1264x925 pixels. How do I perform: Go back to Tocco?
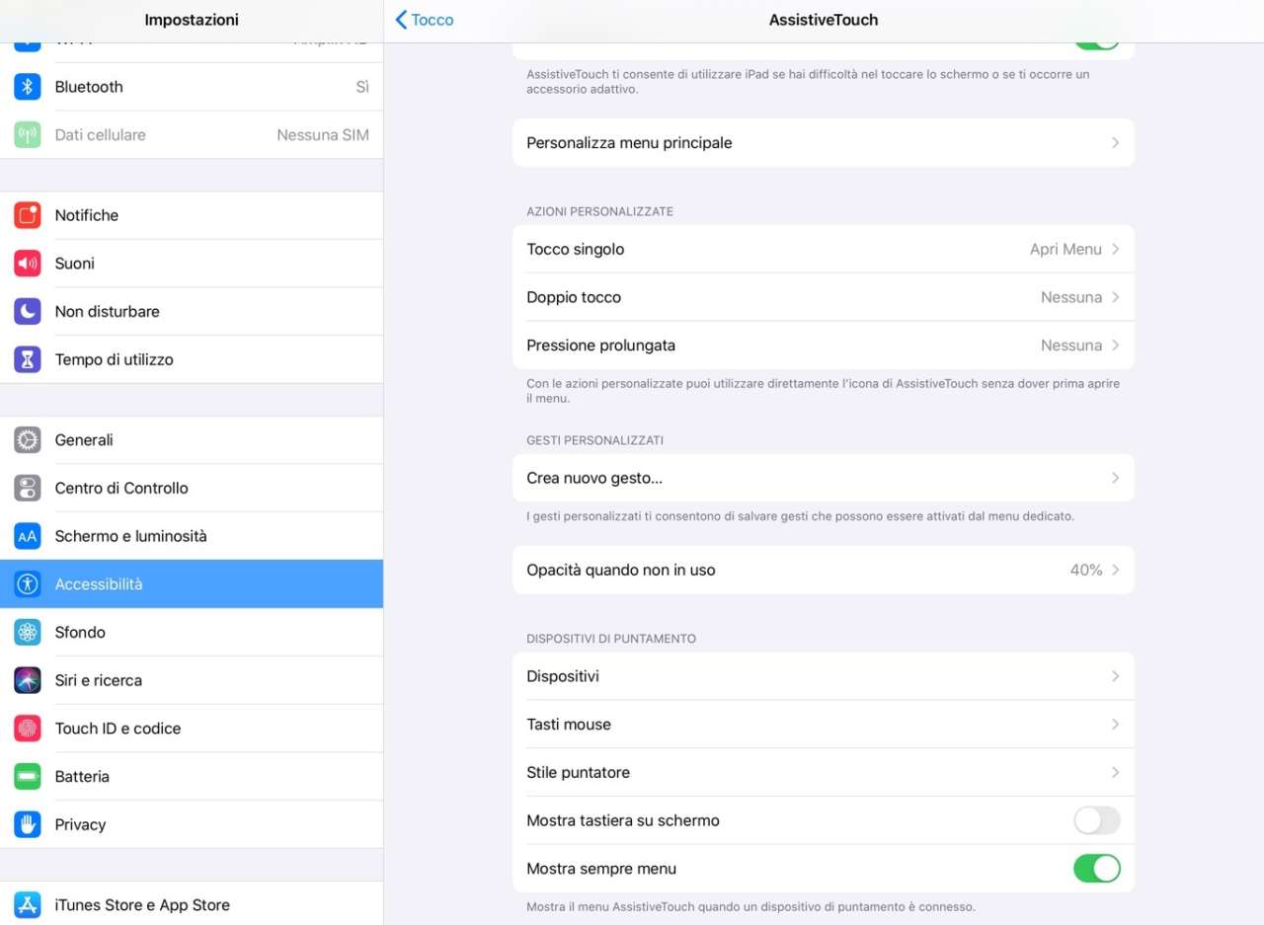(x=425, y=20)
